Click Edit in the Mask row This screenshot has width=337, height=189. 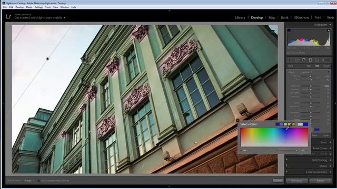[x=317, y=66]
